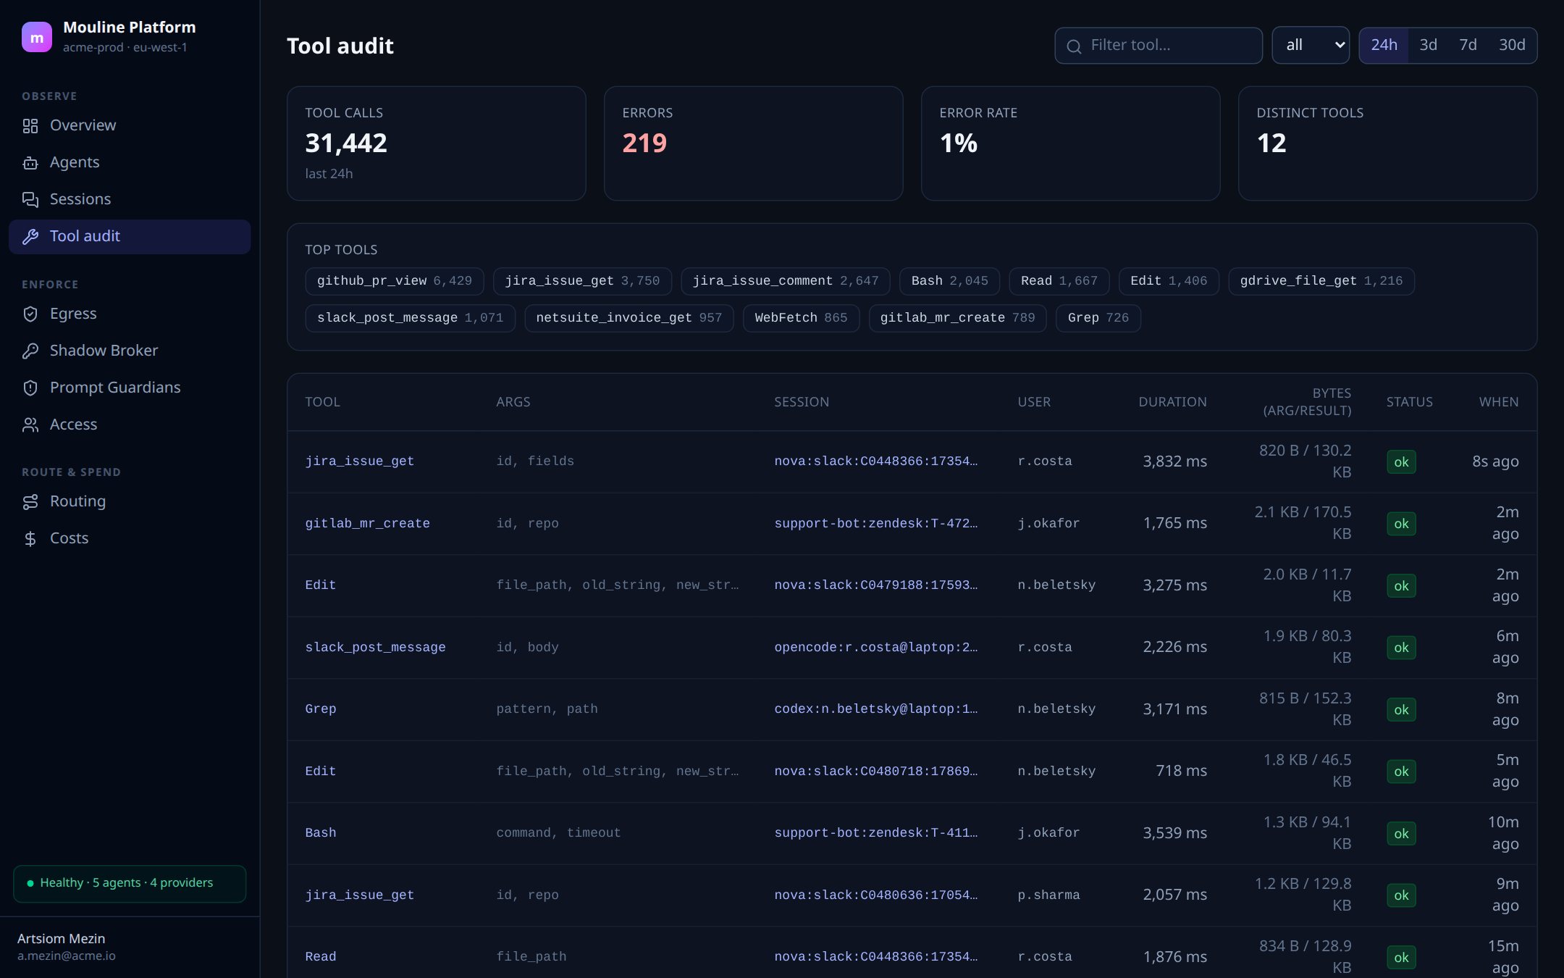Open session nova:slack:C0479188 link
This screenshot has height=978, width=1564.
coord(876,585)
